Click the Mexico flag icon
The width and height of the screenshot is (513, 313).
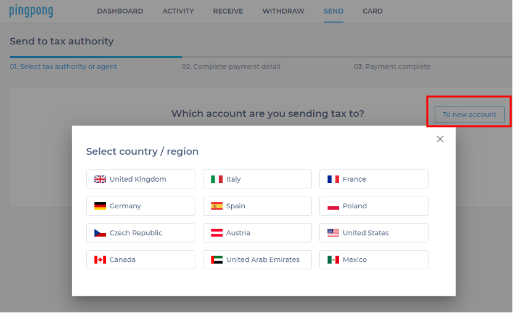coord(333,260)
